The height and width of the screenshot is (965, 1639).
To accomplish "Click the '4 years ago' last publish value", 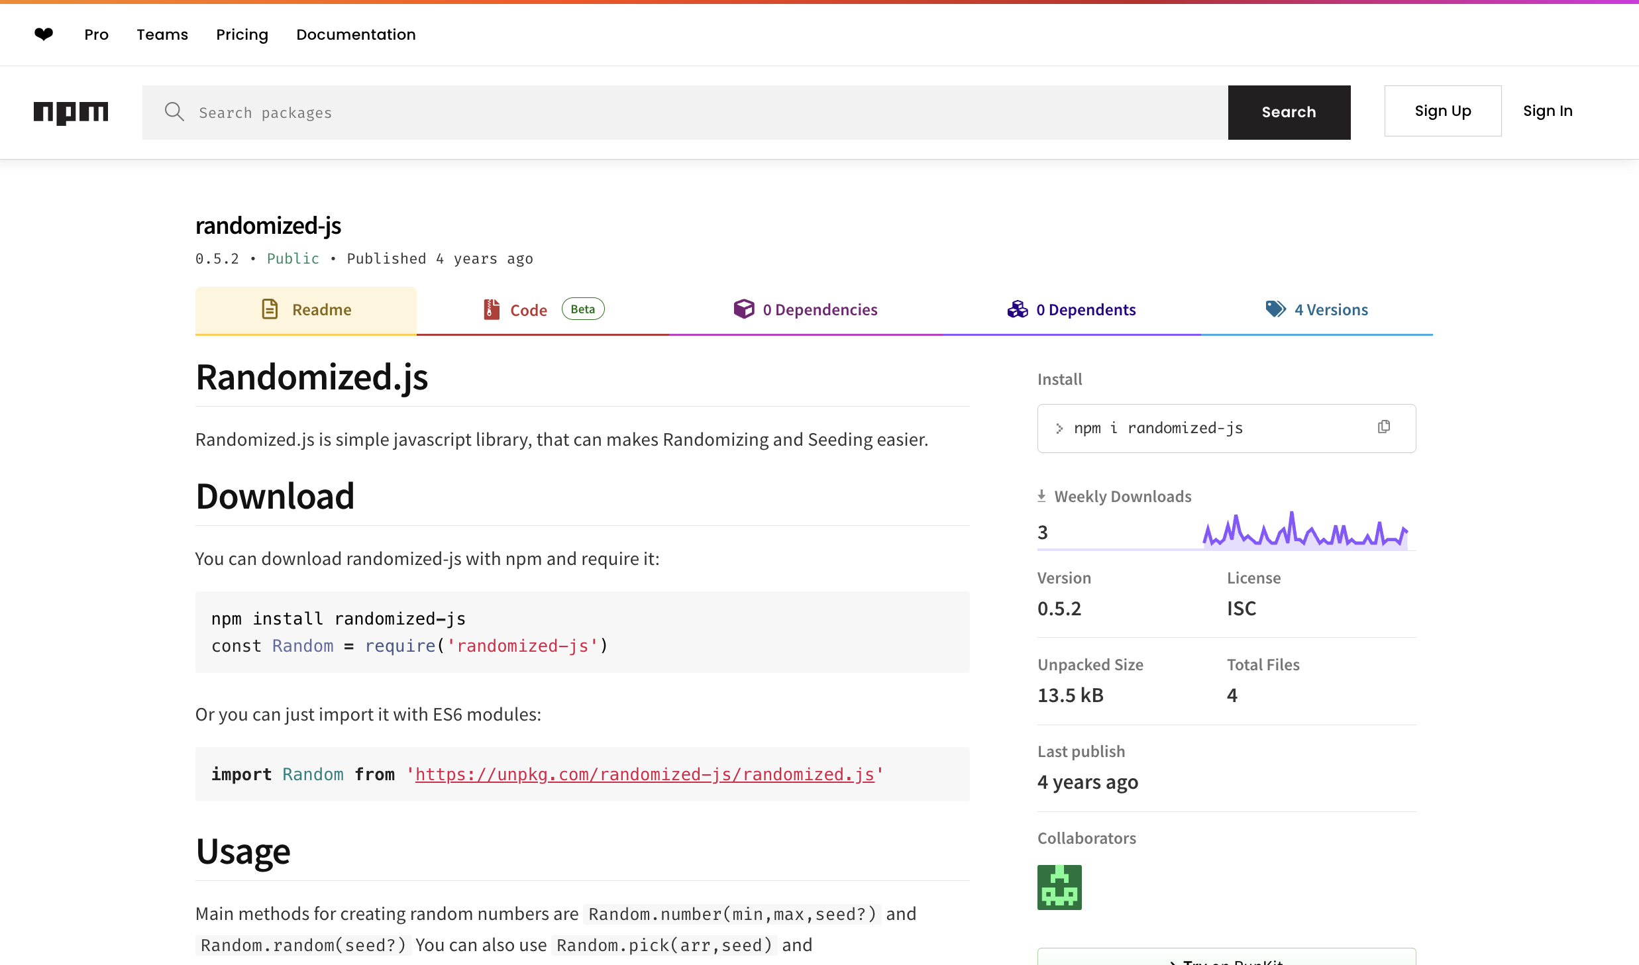I will (1088, 782).
